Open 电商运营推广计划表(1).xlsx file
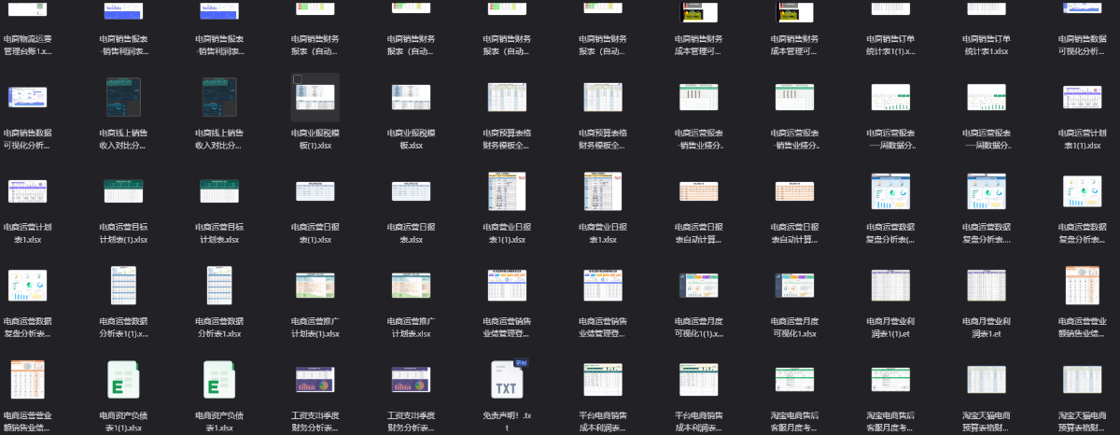The image size is (1120, 435). point(315,286)
